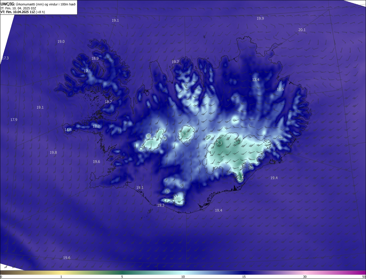Screen dimensions: 366x279
Task: Click the color scale tick labeled 50
Action: 364,277
